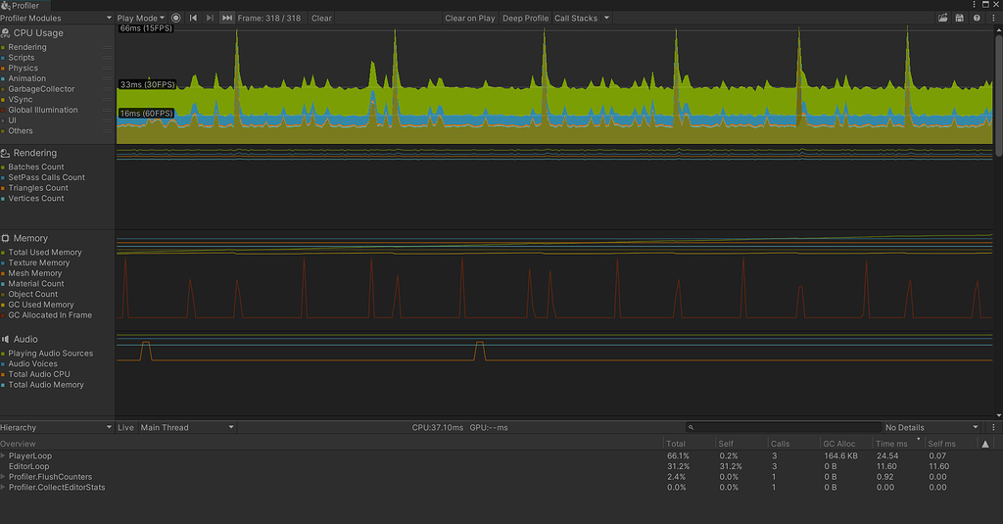Load saved profiler data from file
1003x524 pixels.
tap(943, 18)
